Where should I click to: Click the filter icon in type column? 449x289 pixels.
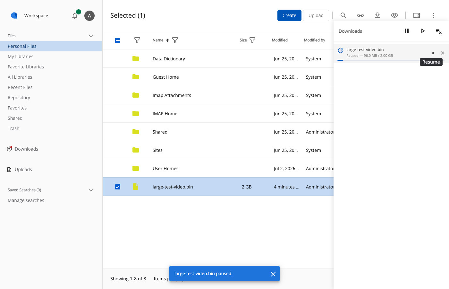pos(137,40)
